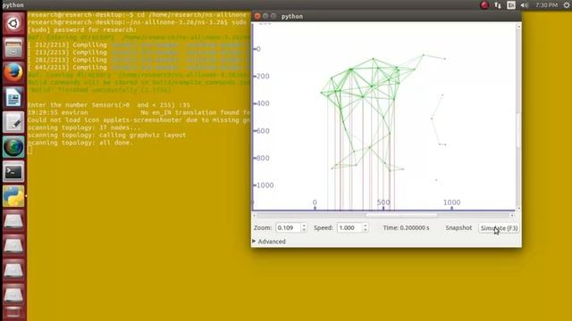Viewport: 572px width, 321px height.
Task: Decrease the Zoom value with down arrow
Action: tap(304, 230)
